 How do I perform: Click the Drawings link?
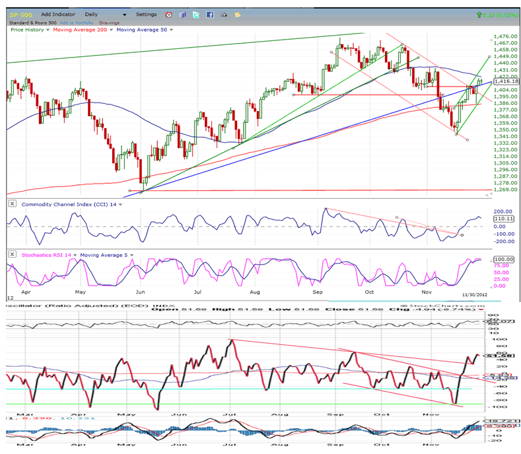point(109,23)
